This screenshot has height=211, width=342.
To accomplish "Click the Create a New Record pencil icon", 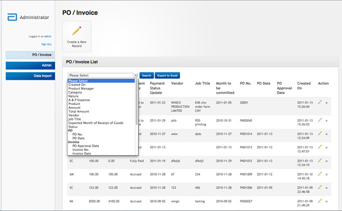I will point(77,31).
